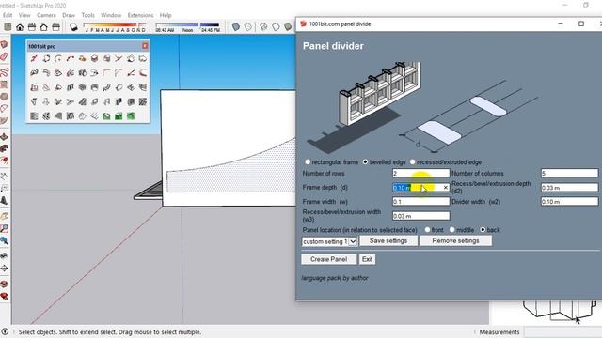Click the Exit button
The height and width of the screenshot is (338, 602).
click(x=367, y=259)
